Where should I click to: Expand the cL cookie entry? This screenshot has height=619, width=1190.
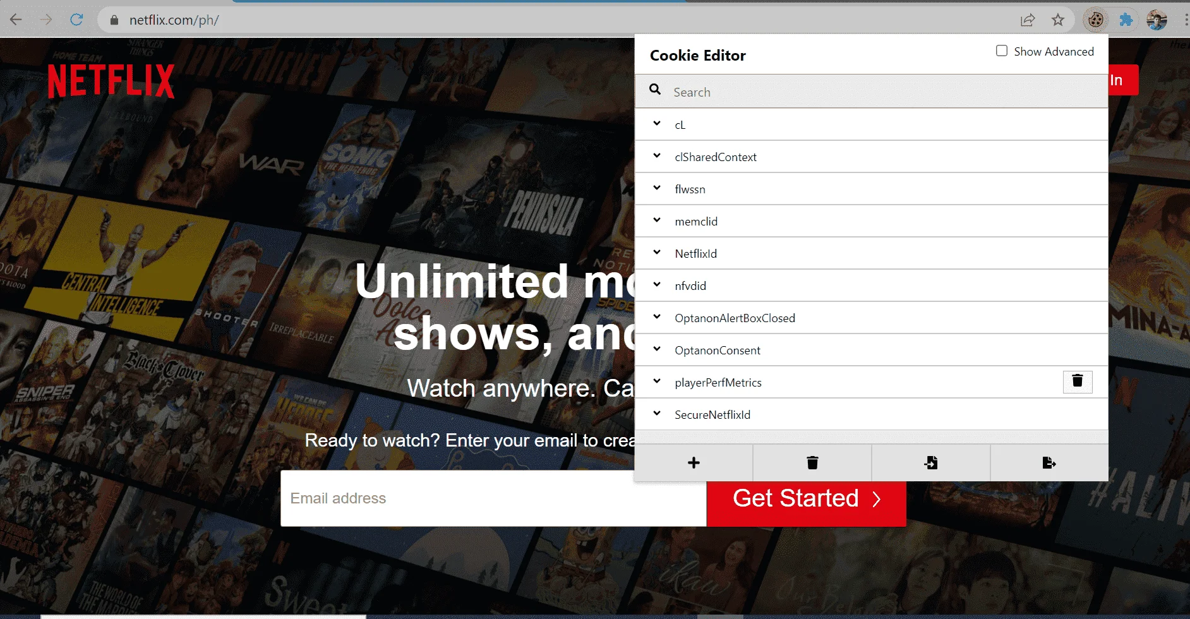872,124
